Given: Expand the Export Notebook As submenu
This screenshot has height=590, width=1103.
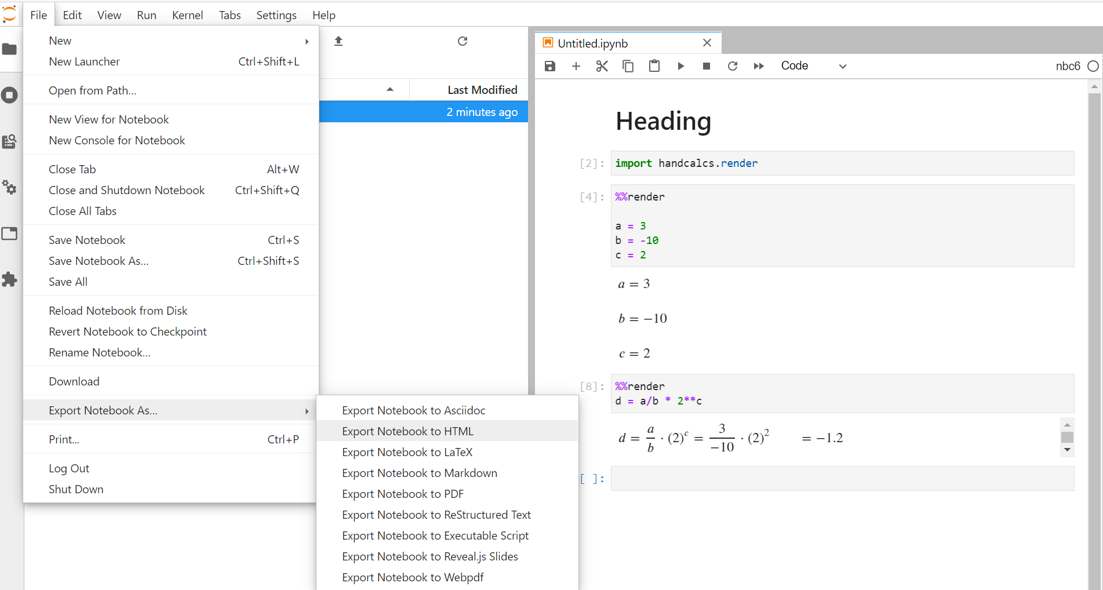Looking at the screenshot, I should pyautogui.click(x=171, y=410).
